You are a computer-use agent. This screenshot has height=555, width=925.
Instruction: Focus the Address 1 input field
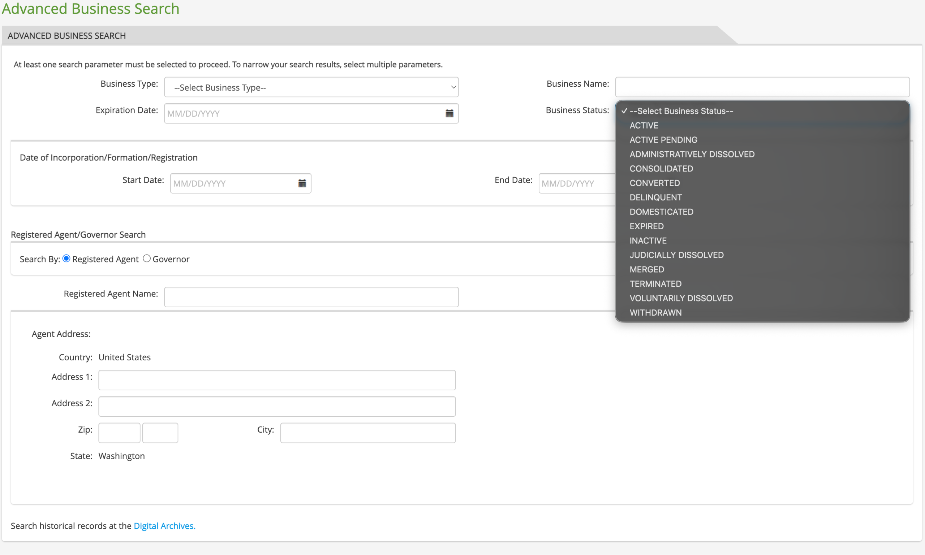point(277,380)
